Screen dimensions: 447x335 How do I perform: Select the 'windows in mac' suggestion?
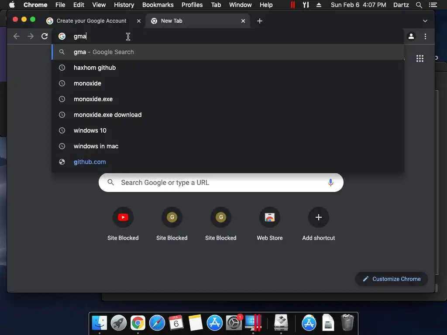(x=228, y=146)
